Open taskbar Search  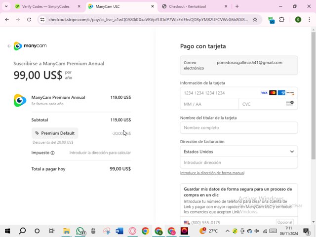point(22,231)
